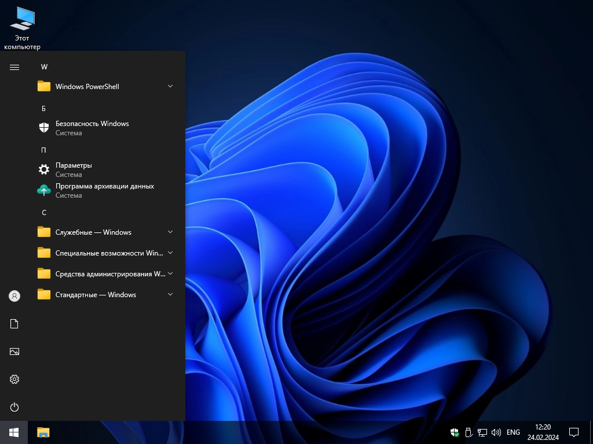Open Pictures from the Start sidebar

14,351
